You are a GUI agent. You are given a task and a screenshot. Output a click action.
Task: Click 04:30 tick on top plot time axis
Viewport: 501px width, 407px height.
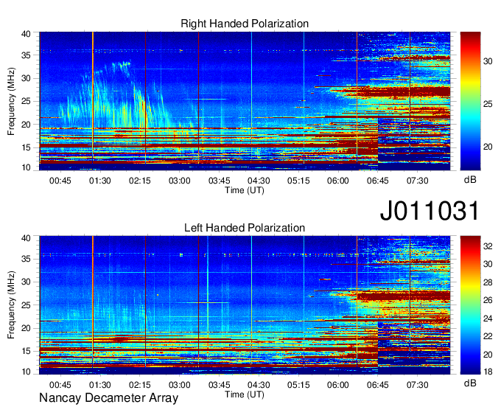coord(259,181)
